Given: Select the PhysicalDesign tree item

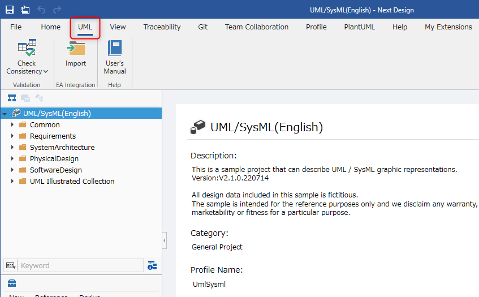Looking at the screenshot, I should (x=54, y=158).
